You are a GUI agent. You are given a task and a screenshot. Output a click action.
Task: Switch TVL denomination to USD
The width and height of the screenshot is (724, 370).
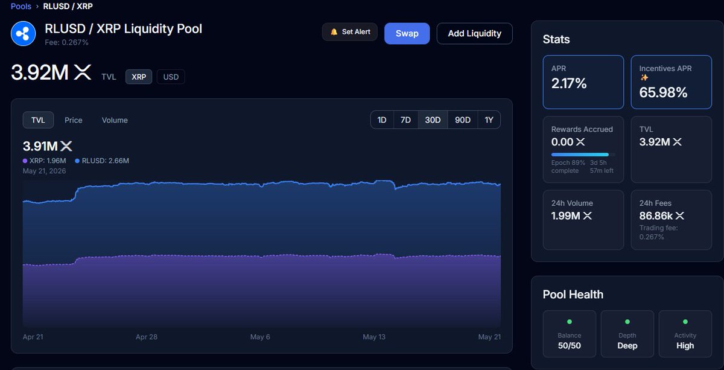point(171,77)
